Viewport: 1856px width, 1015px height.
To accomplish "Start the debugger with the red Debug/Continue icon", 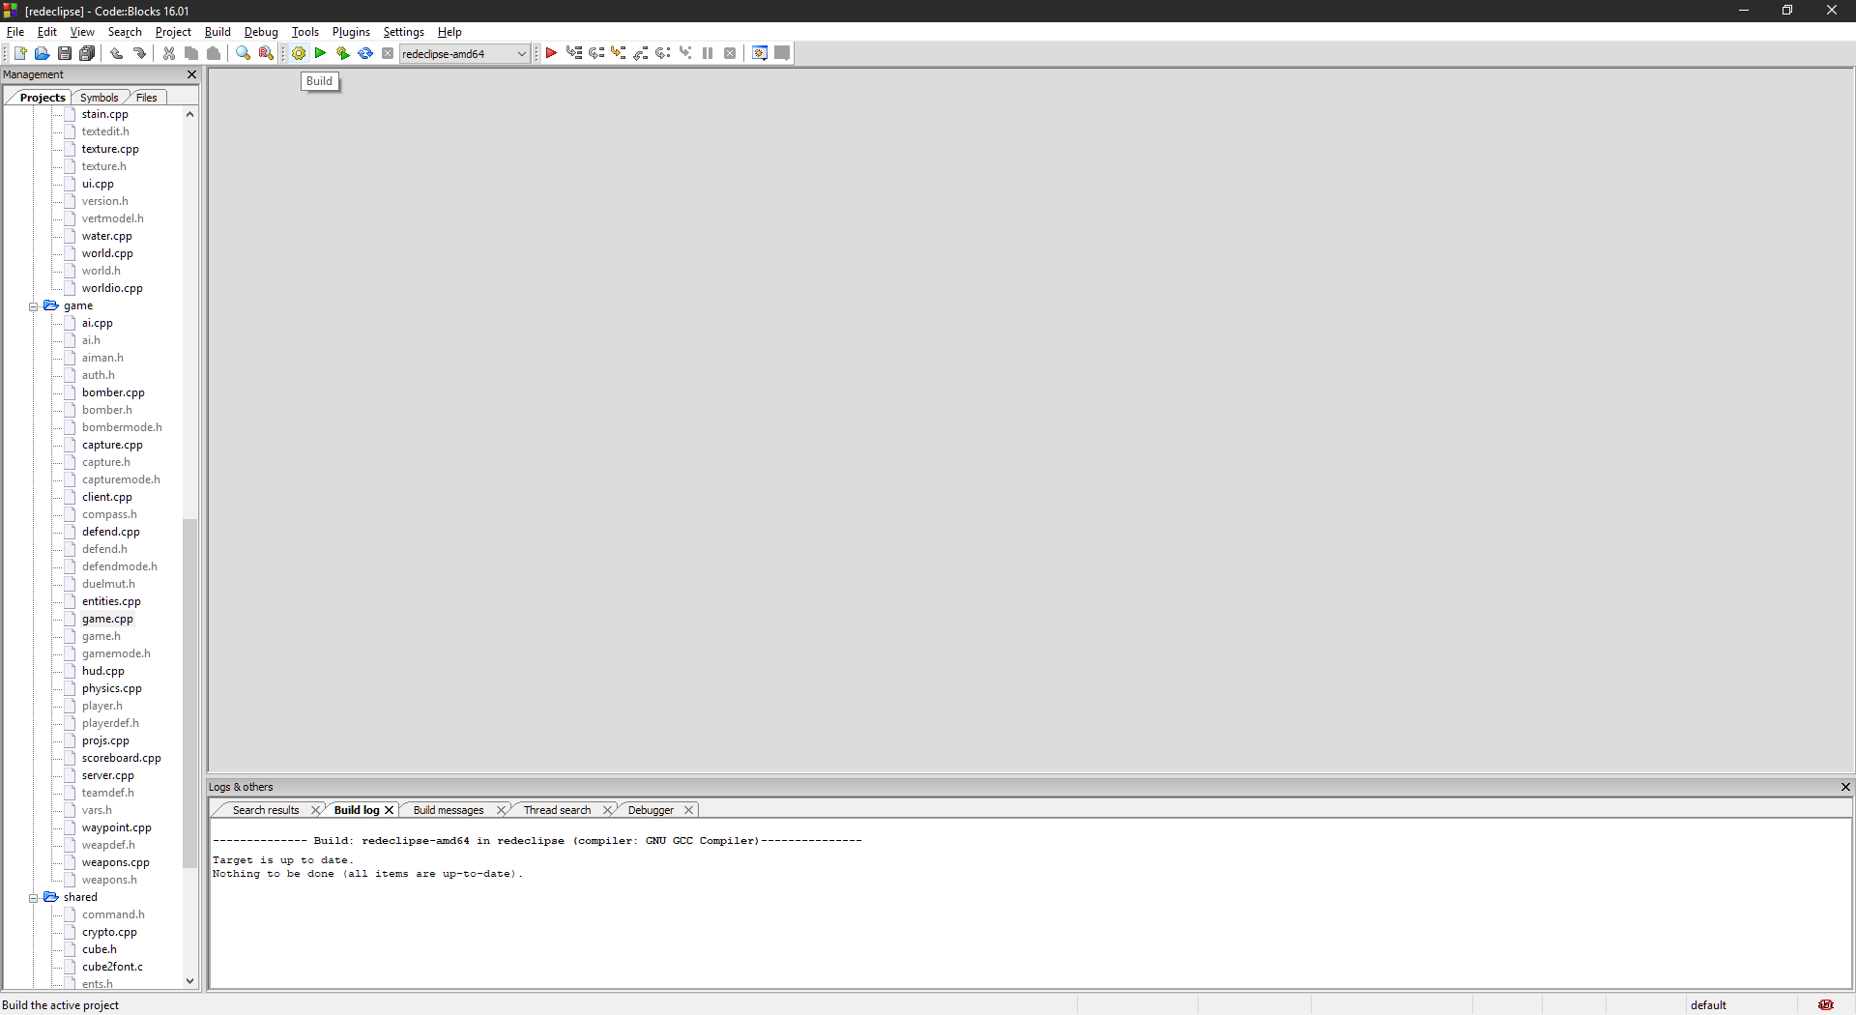I will tap(552, 53).
